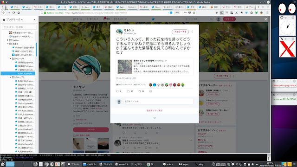Expand the Twitter bookmark folder

click(x=8, y=40)
